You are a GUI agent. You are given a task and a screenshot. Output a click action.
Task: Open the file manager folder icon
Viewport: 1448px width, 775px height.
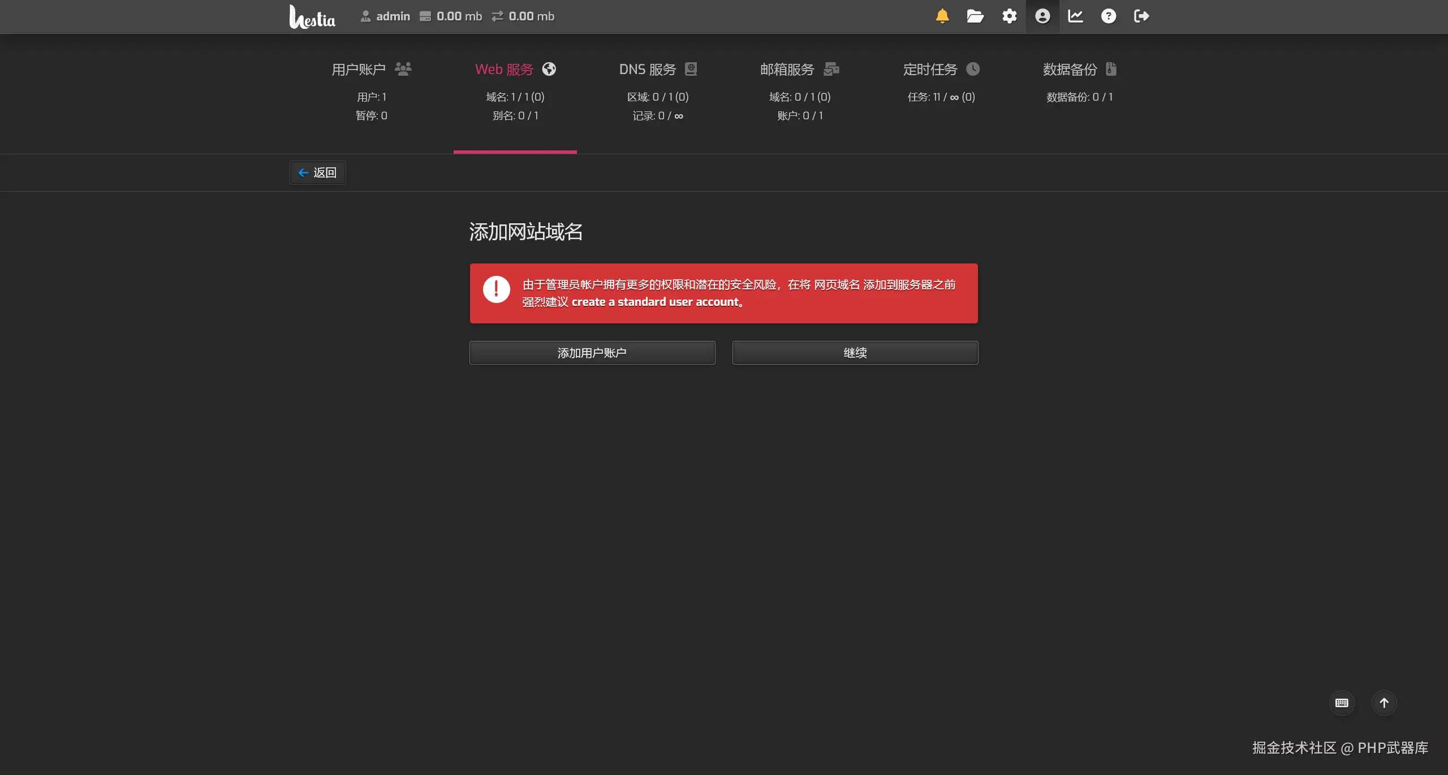(975, 16)
